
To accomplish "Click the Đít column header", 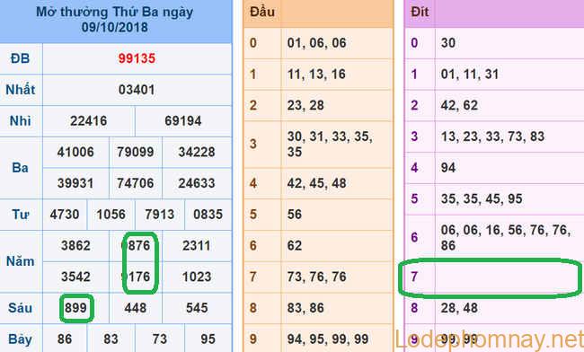I will tap(420, 12).
